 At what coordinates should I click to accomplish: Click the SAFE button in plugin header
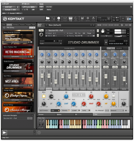pos(41,10)
